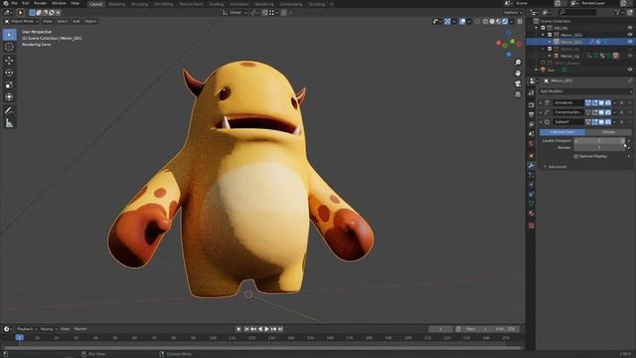
Task: Open the File menu
Action: [14, 3]
